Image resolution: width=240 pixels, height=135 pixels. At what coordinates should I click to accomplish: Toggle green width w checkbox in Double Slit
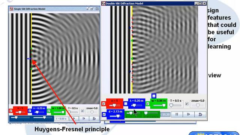pos(148,104)
